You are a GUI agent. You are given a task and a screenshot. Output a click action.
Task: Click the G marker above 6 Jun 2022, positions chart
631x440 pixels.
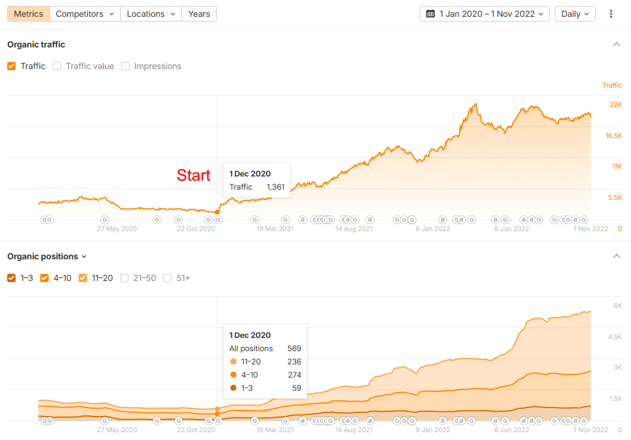tap(506, 421)
